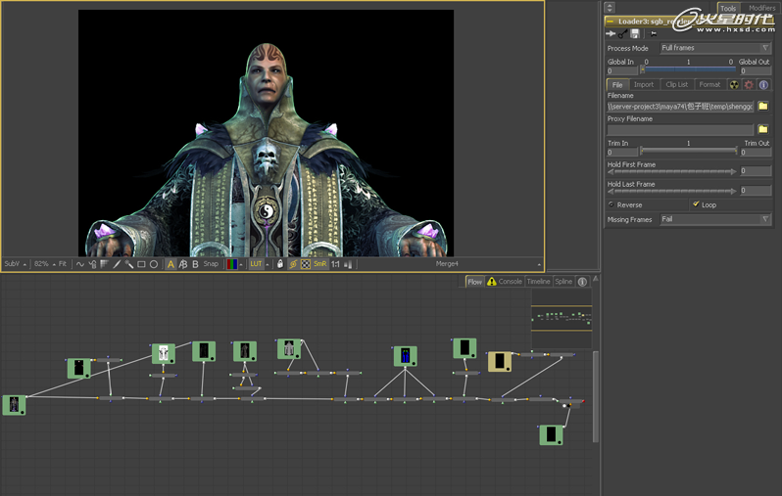782x496 pixels.
Task: Toggle SmR smooth resize button
Action: pos(319,264)
